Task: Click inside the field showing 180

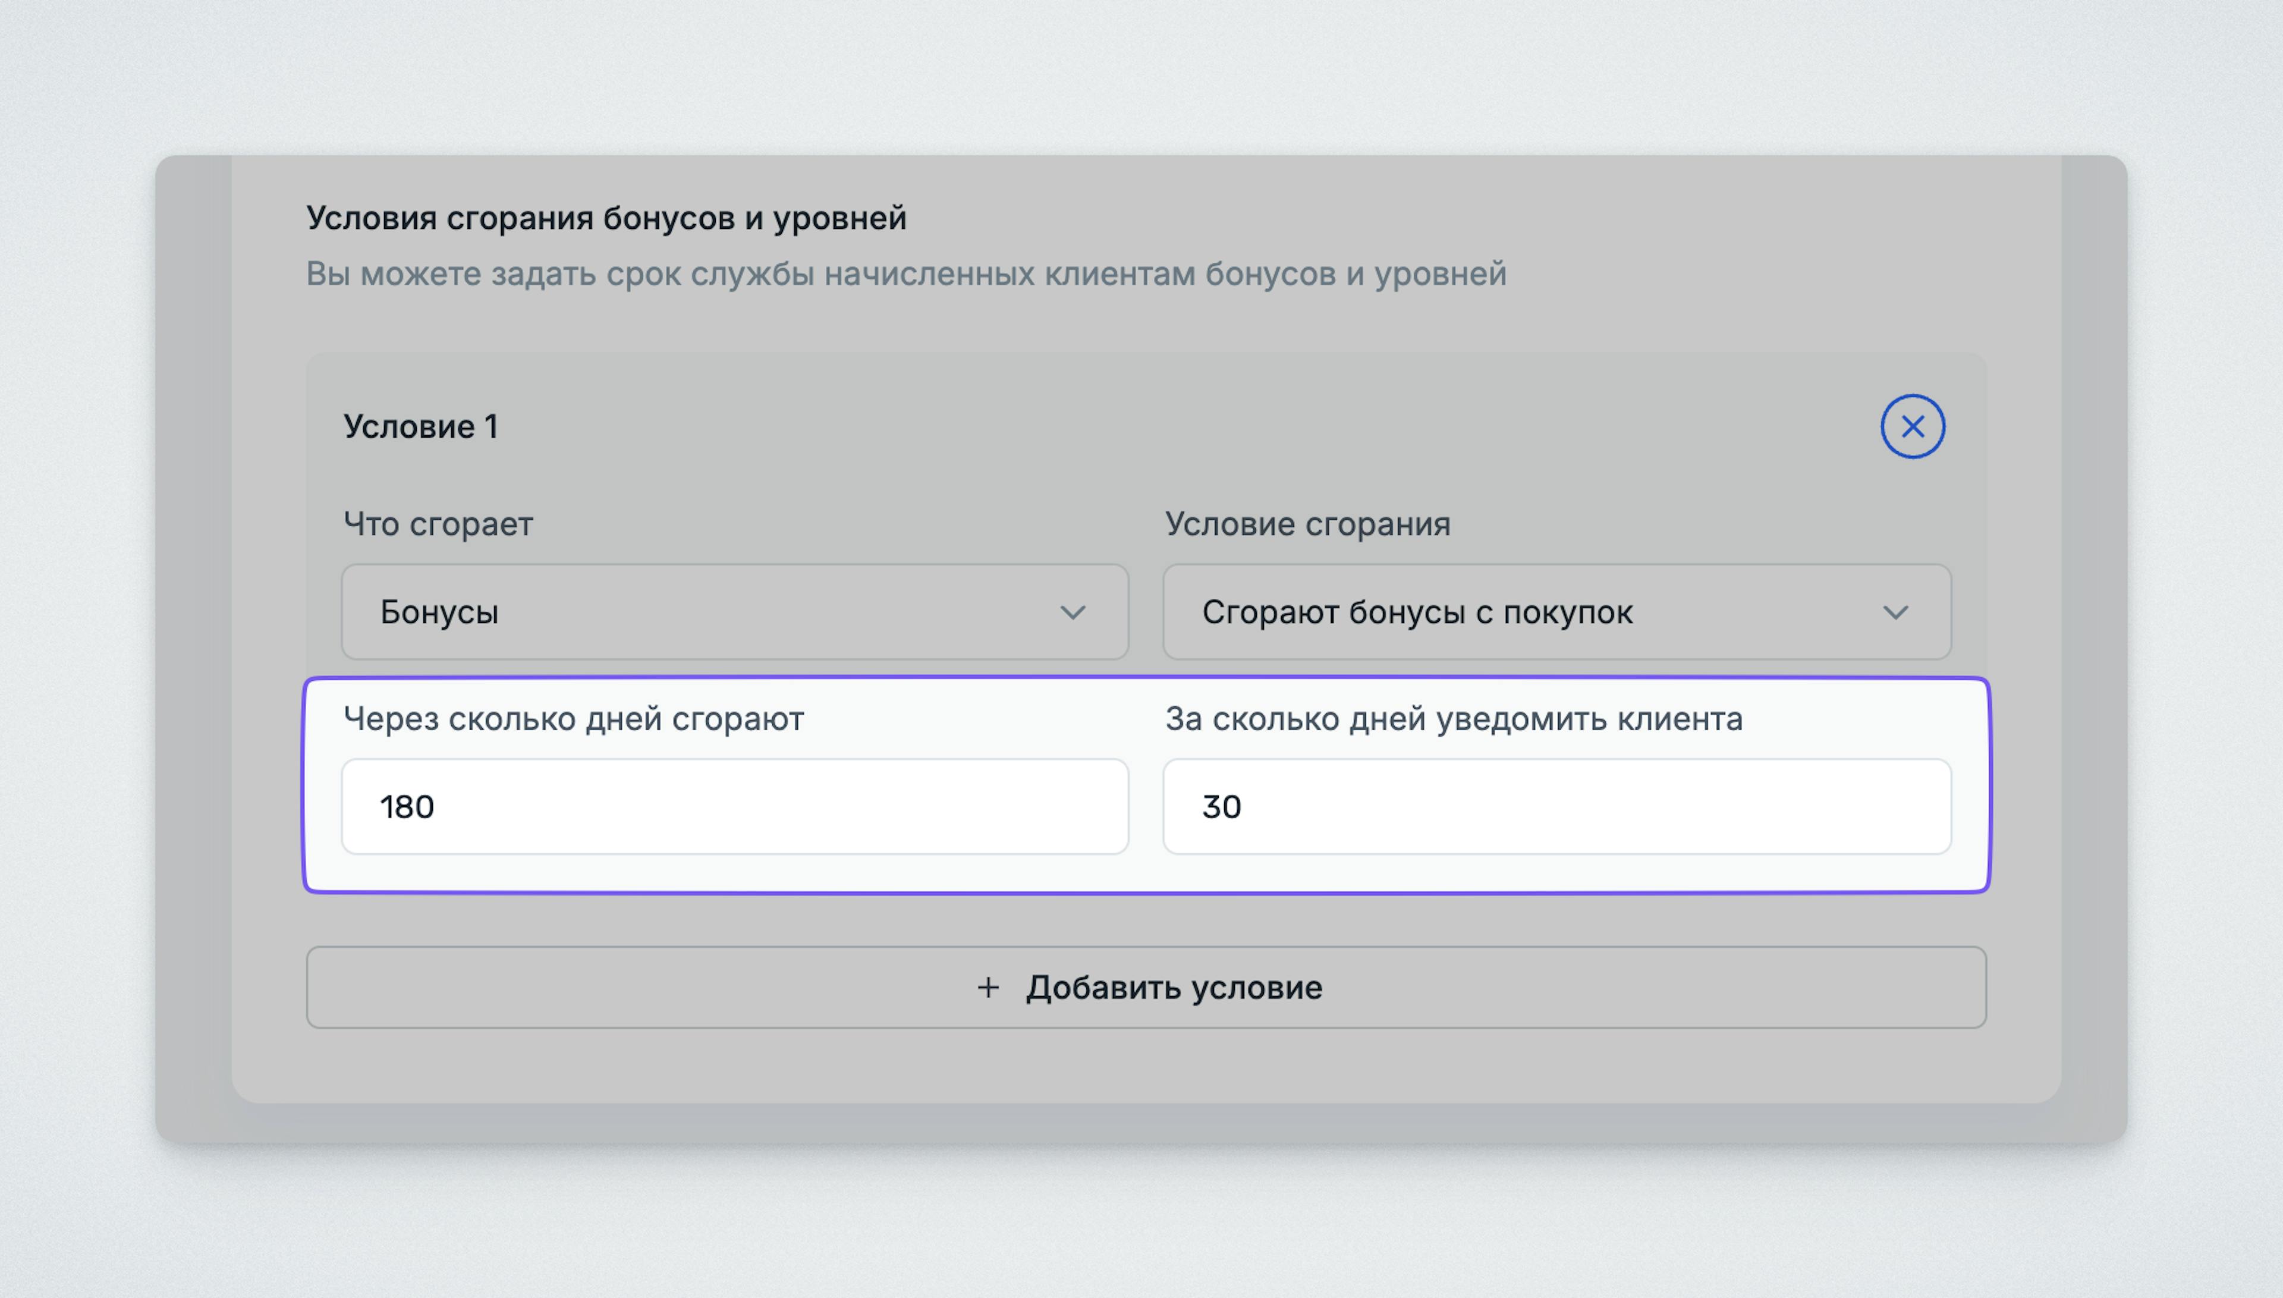Action: (x=734, y=806)
